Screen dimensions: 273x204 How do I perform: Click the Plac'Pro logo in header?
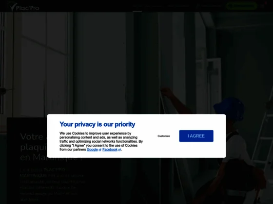24,7
